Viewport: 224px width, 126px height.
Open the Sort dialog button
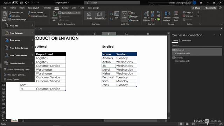pos(117,15)
